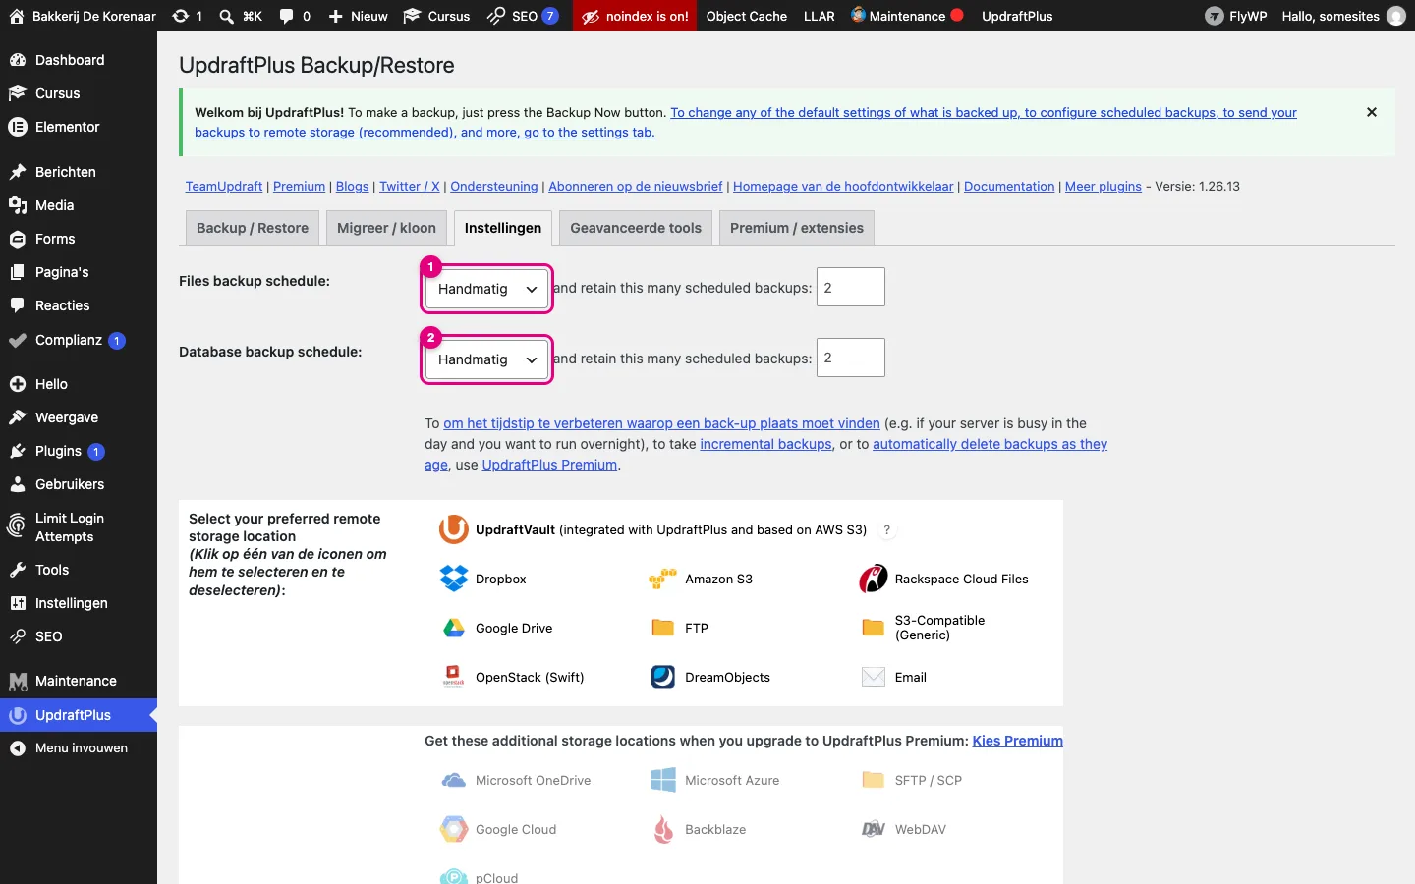Image resolution: width=1415 pixels, height=884 pixels.
Task: Open the incremental backups link
Action: tap(765, 444)
